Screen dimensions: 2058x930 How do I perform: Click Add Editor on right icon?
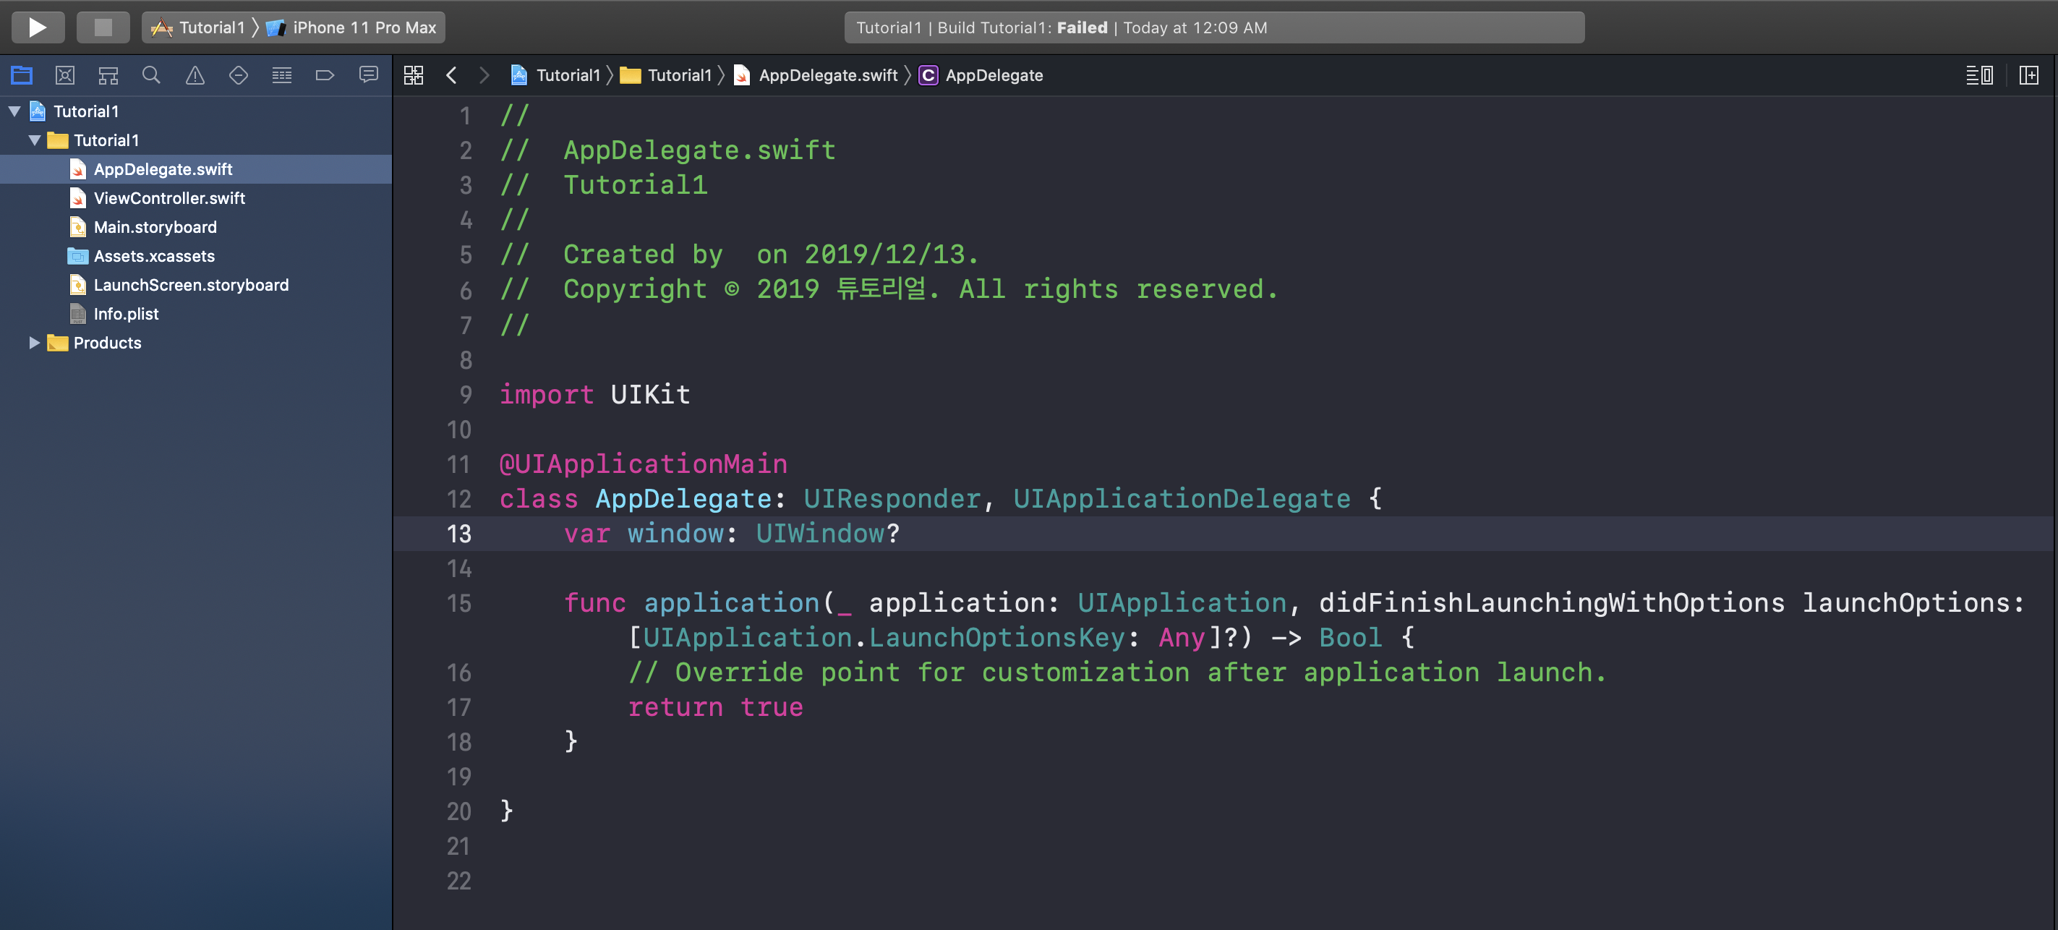2028,75
